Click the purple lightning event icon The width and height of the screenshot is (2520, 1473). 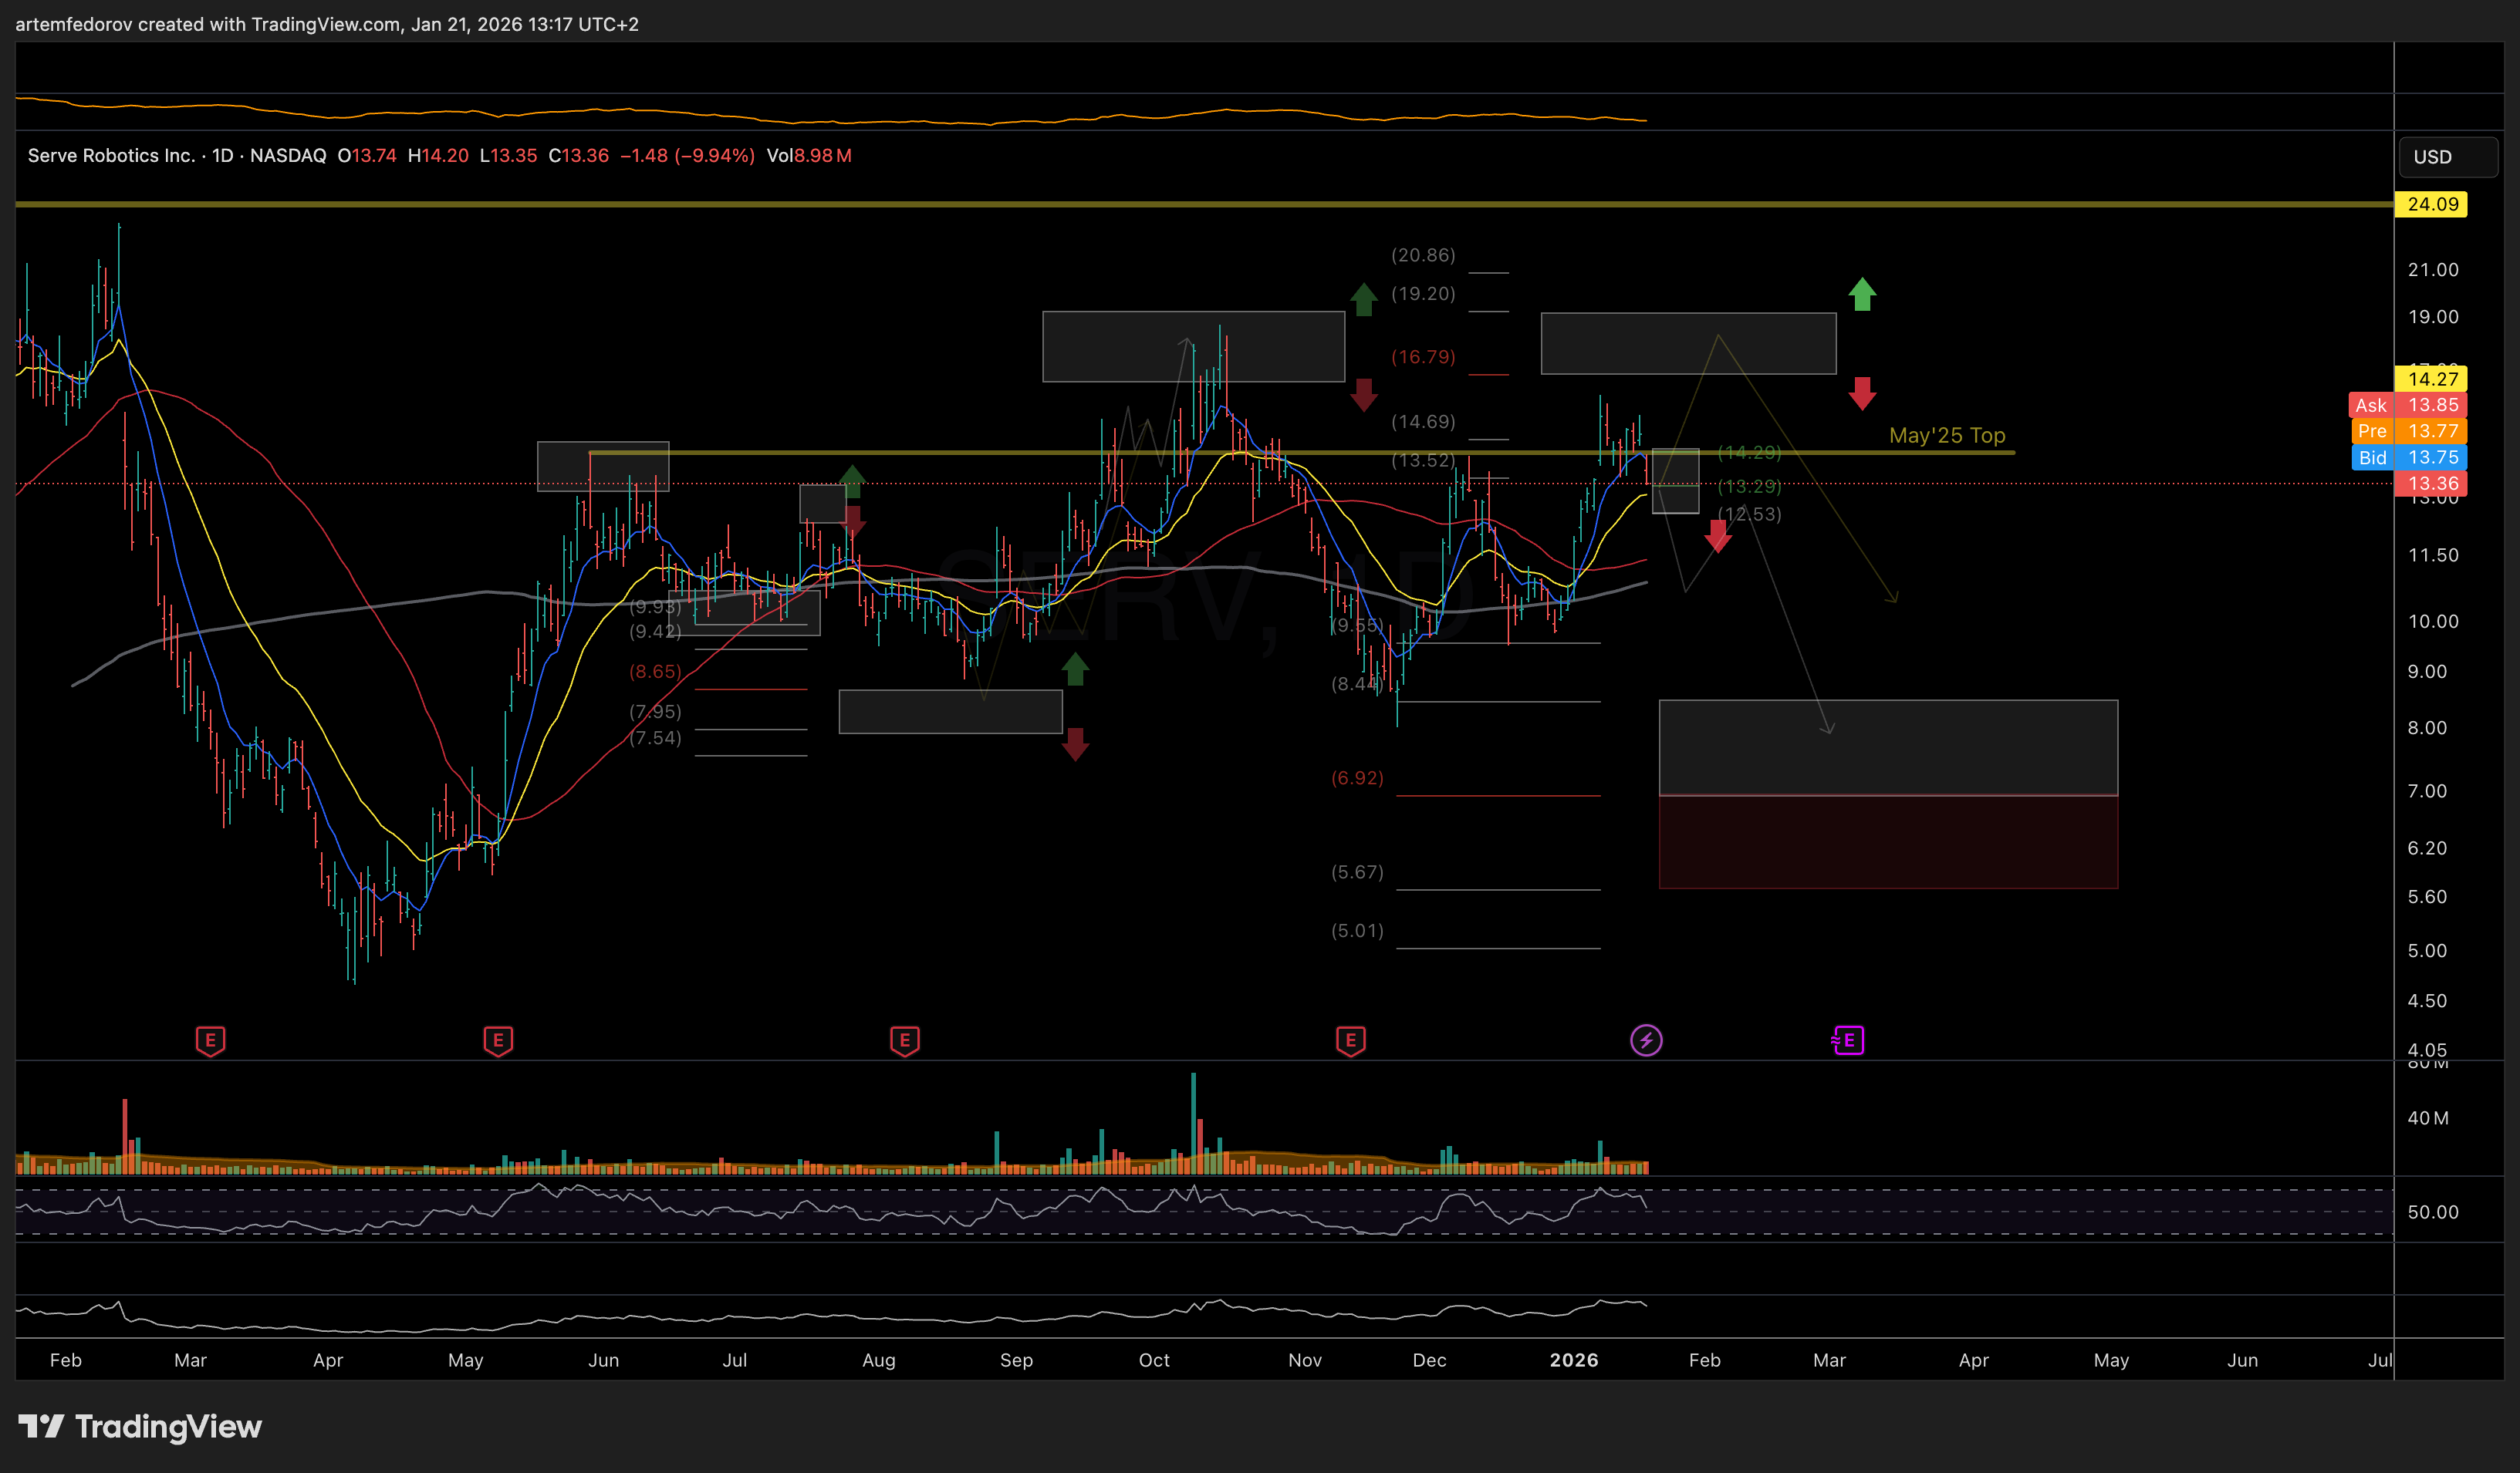tap(1646, 1040)
